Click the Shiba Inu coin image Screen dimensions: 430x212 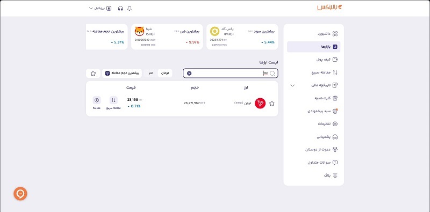140,32
